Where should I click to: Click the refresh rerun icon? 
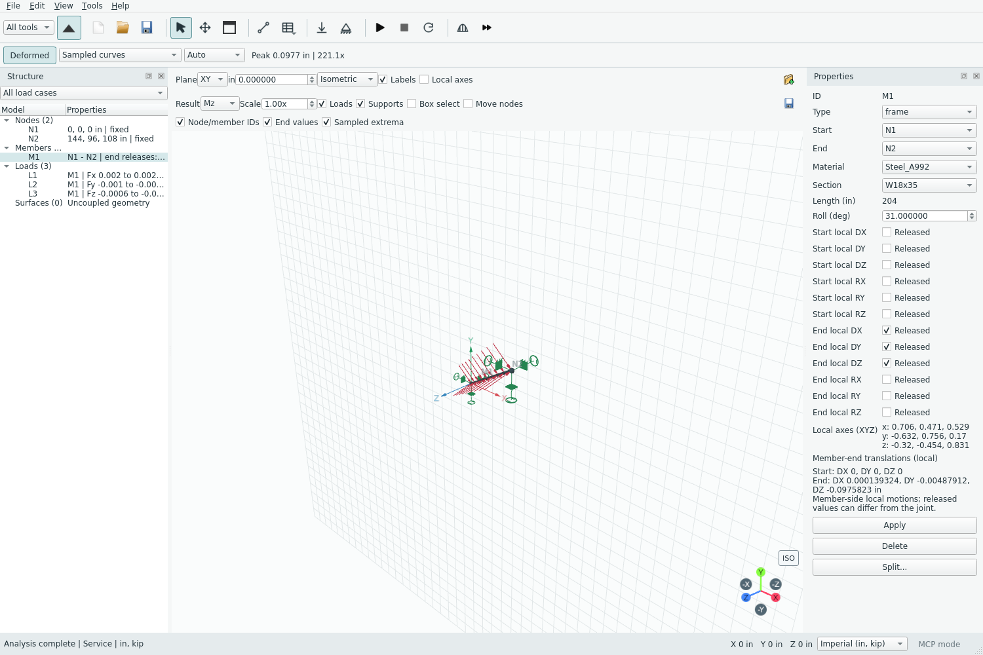point(429,28)
